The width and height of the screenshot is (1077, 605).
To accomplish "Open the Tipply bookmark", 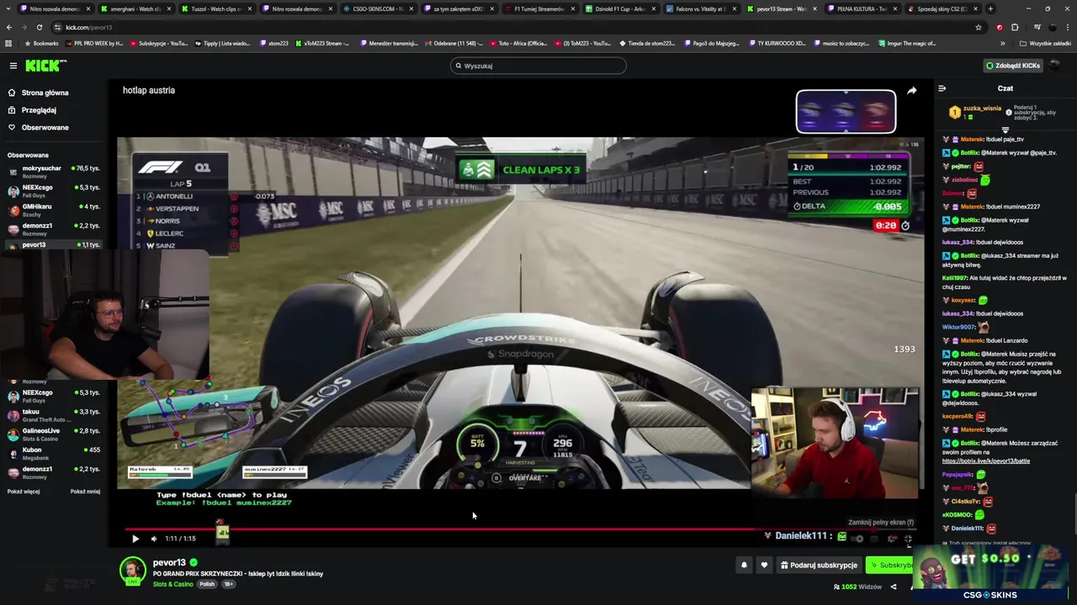I will [x=223, y=43].
